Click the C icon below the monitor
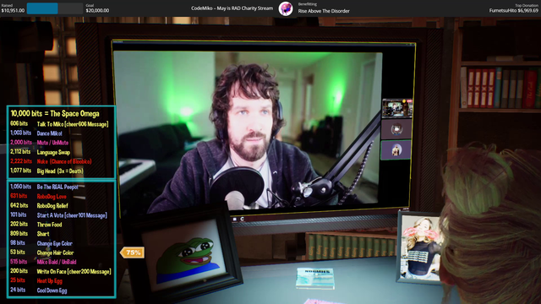This screenshot has height=304, width=541. tap(243, 219)
